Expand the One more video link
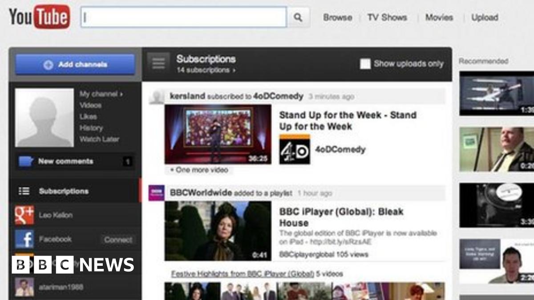Image resolution: width=534 pixels, height=300 pixels. click(x=199, y=170)
